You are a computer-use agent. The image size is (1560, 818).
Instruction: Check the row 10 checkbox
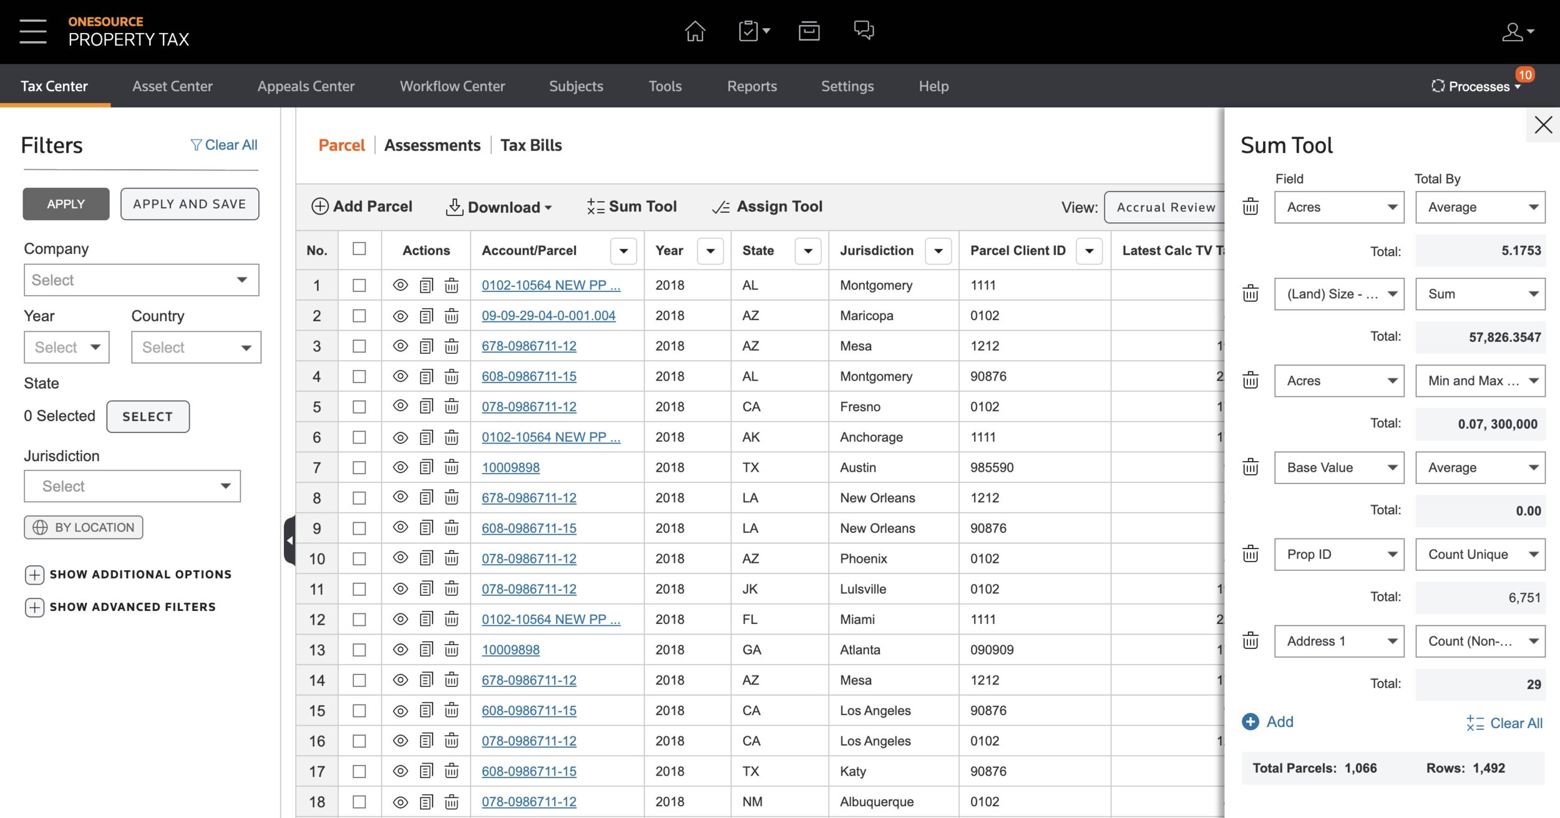tap(359, 559)
